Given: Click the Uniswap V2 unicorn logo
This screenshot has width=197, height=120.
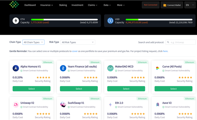Looking at the screenshot, I should (x=16, y=104).
